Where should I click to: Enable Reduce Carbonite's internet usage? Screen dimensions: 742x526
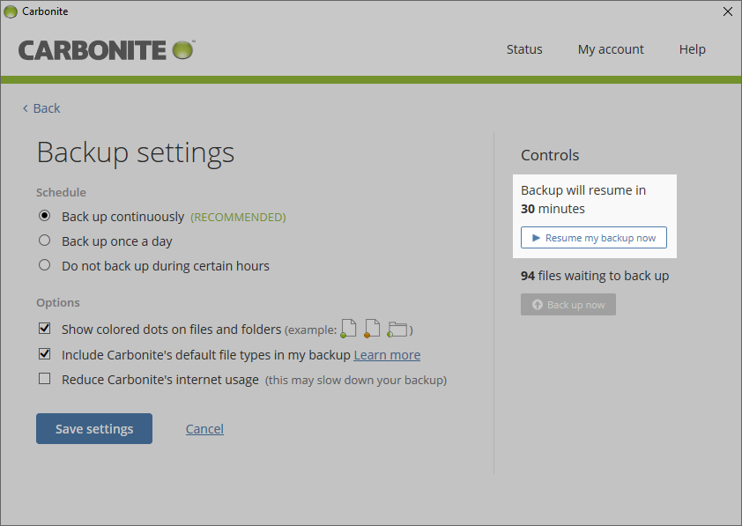[x=44, y=380]
